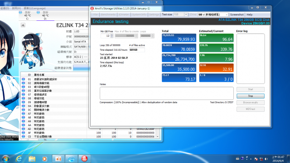Click the 3 / 0 tile

(216, 78)
